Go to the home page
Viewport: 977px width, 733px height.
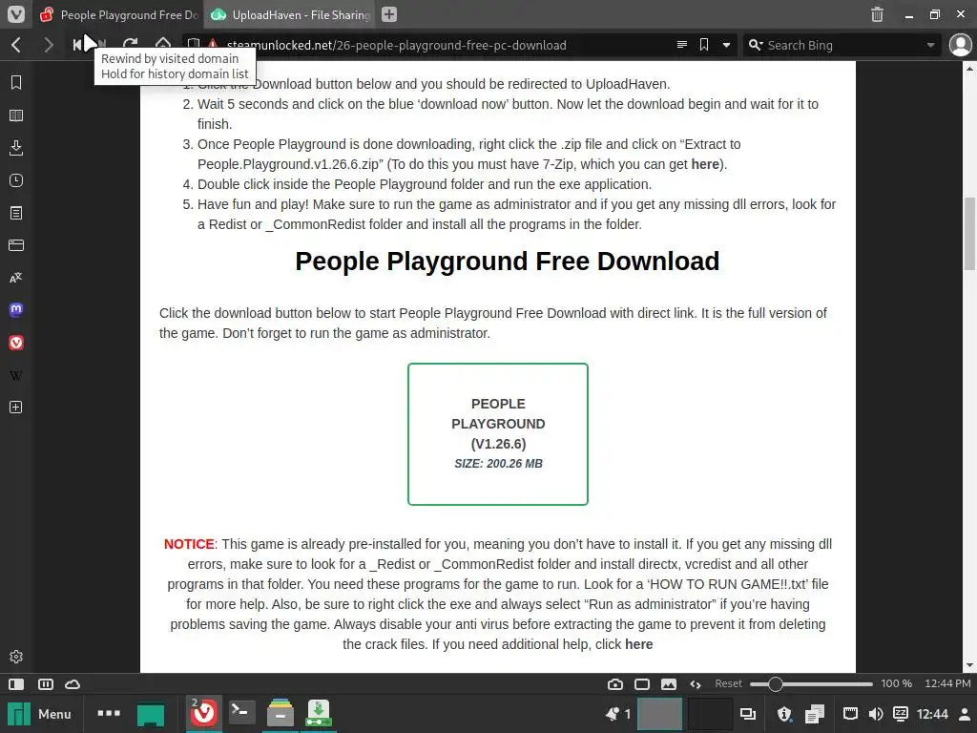point(162,45)
